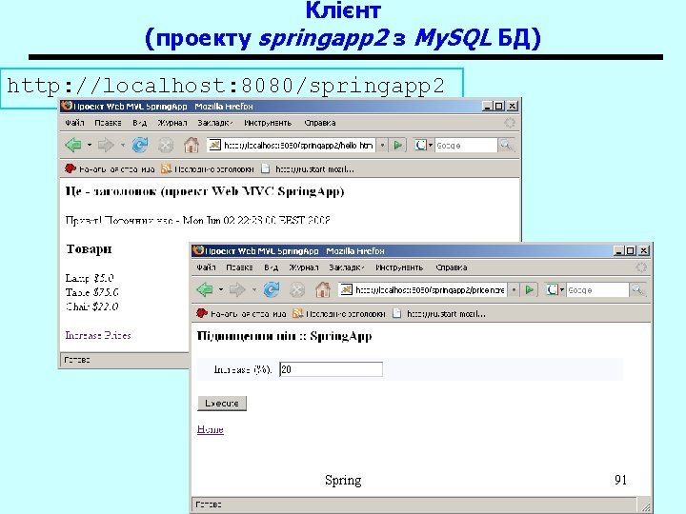This screenshot has height=514, width=686.
Task: Click Firefox logo in the front window title bar
Action: pos(198,250)
